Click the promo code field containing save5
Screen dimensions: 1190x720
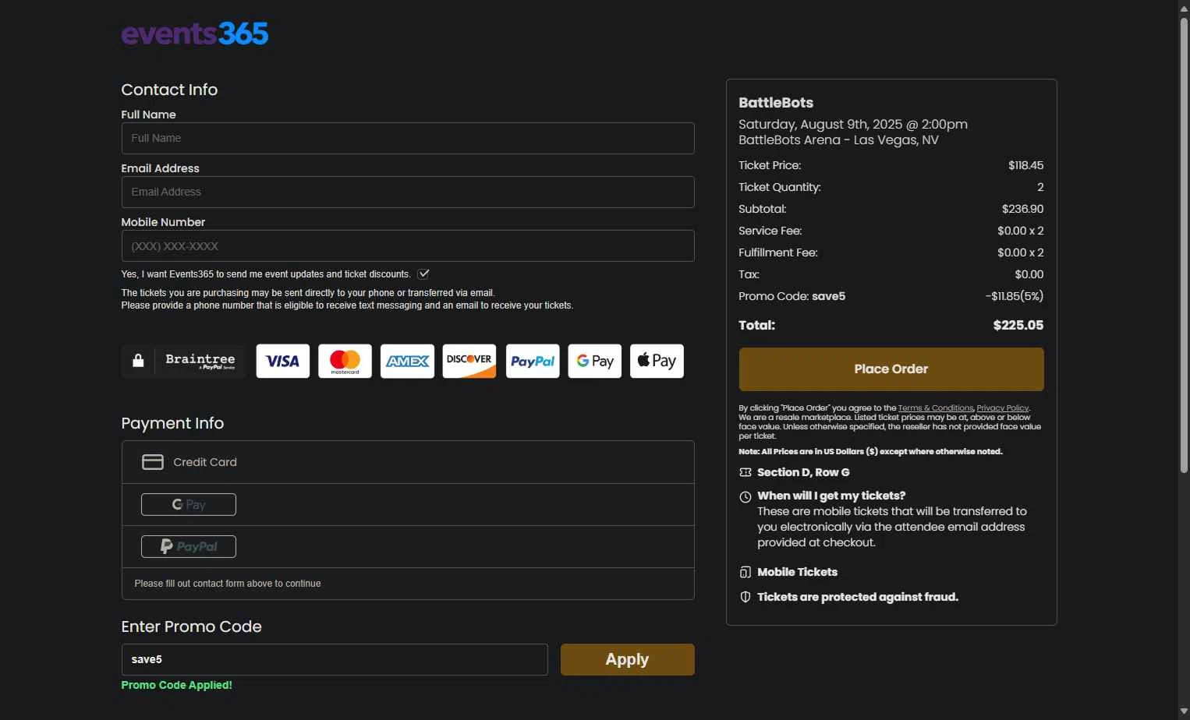tap(335, 659)
